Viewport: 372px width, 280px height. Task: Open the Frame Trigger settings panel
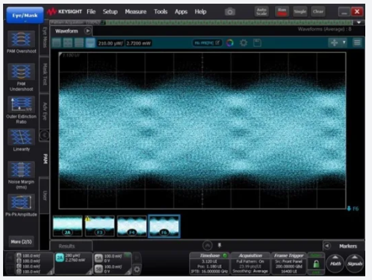[289, 263]
